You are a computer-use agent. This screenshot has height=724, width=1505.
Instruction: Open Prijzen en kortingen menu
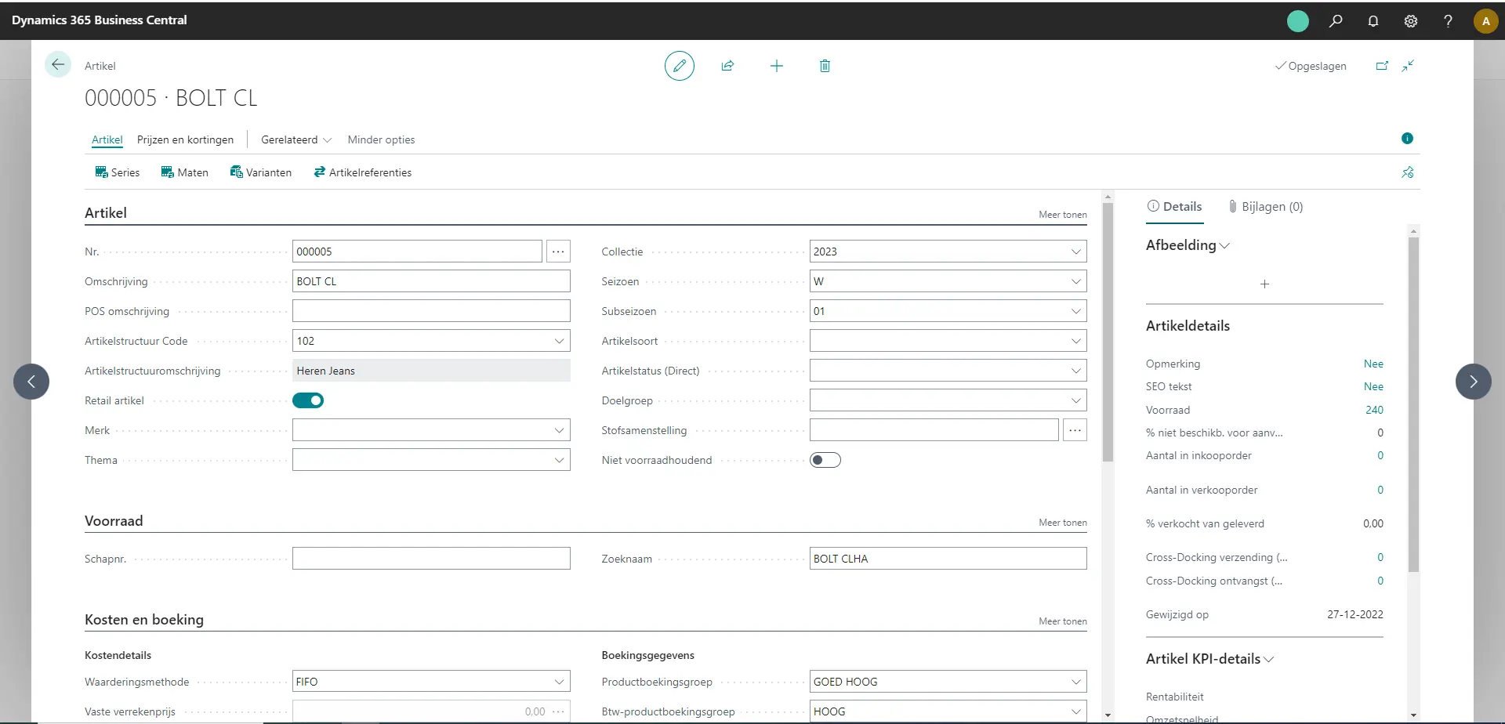pyautogui.click(x=185, y=139)
